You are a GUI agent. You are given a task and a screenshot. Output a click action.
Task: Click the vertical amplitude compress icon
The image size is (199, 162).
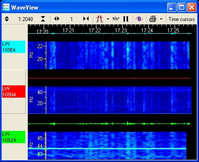click(43, 19)
